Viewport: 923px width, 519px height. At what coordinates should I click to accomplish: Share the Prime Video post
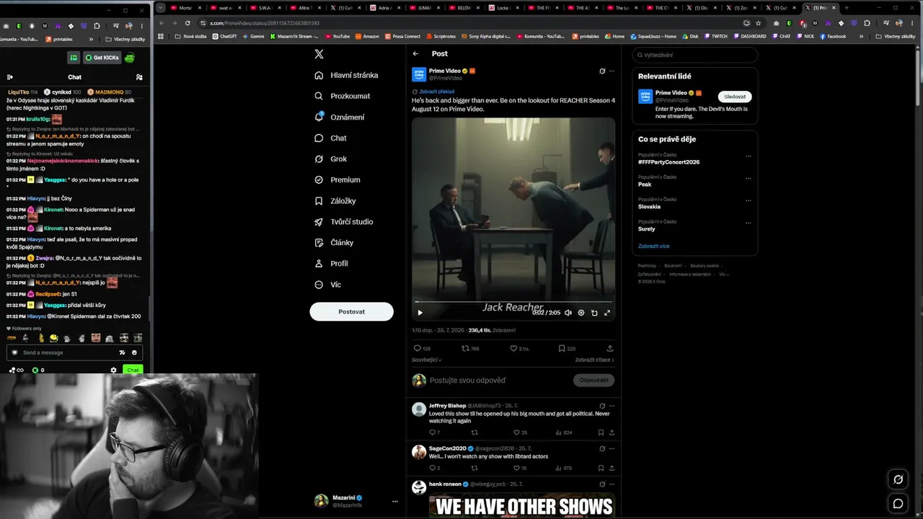coord(610,348)
